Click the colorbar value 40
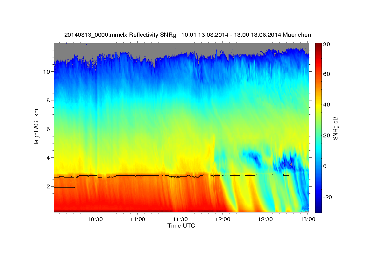This screenshot has height=255, width=382. click(327, 105)
